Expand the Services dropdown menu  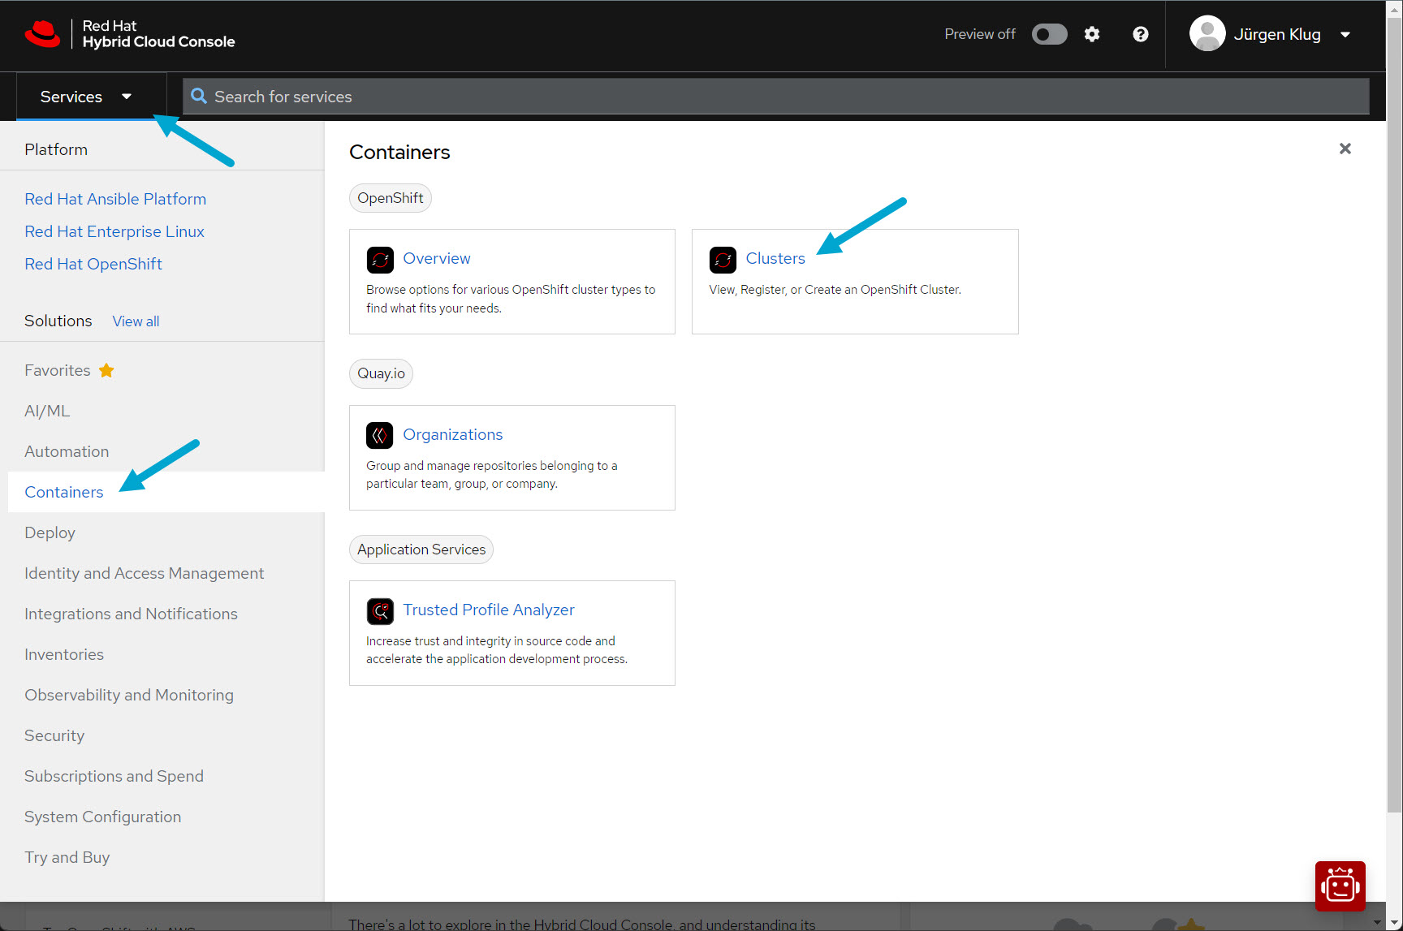coord(86,97)
